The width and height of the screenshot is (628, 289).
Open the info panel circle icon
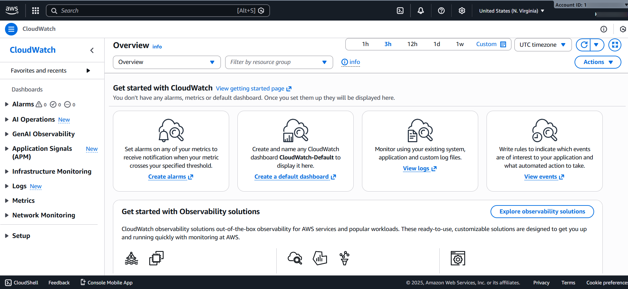(604, 29)
